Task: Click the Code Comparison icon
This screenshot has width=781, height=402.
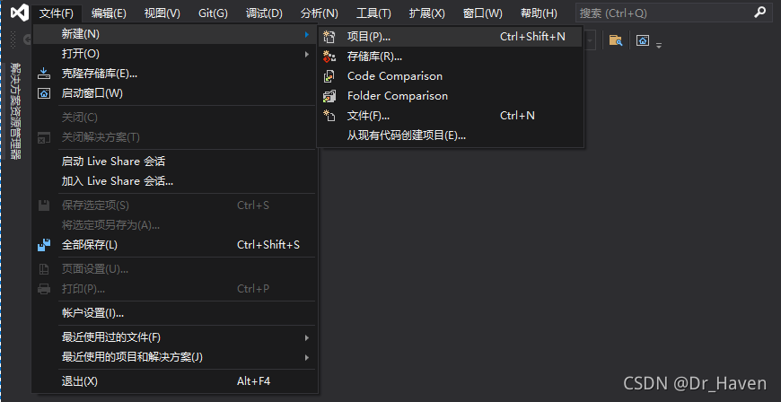Action: (329, 76)
